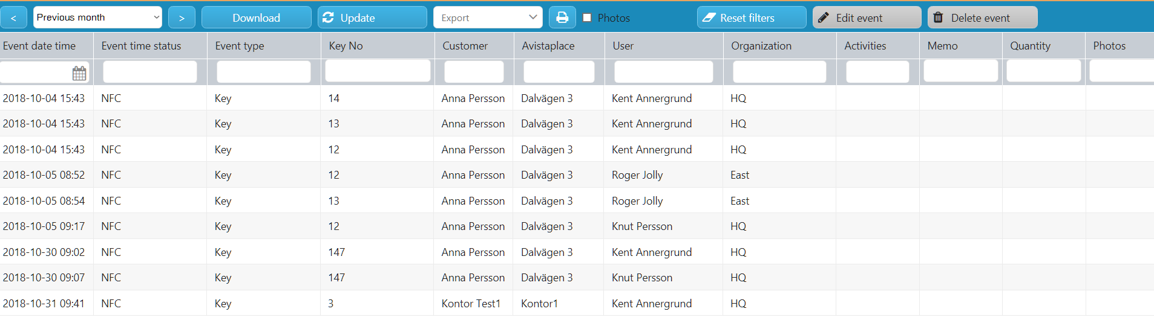Sort by Photos column header
The image size is (1154, 329).
[x=1109, y=46]
